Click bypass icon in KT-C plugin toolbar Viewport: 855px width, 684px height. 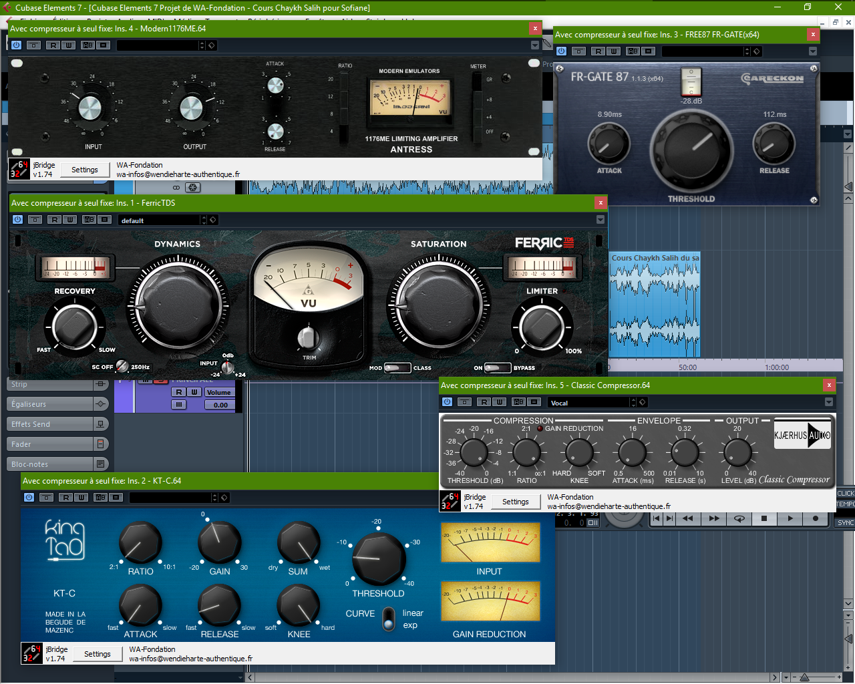click(46, 498)
